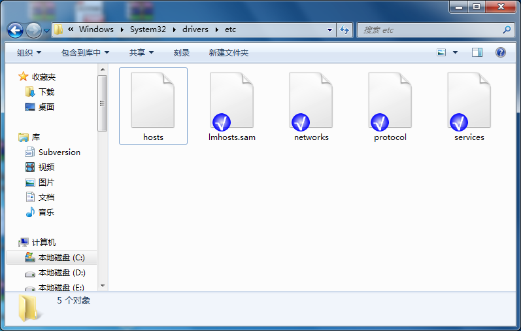Click 新建文件夹 to create a folder
The width and height of the screenshot is (521, 331).
click(229, 52)
